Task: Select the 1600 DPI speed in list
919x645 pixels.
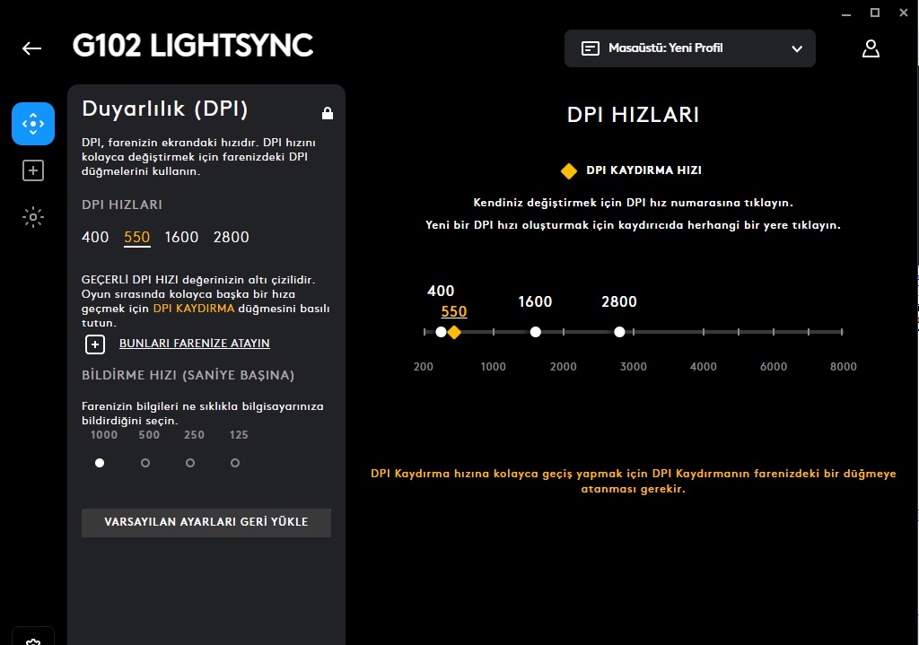Action: point(181,237)
